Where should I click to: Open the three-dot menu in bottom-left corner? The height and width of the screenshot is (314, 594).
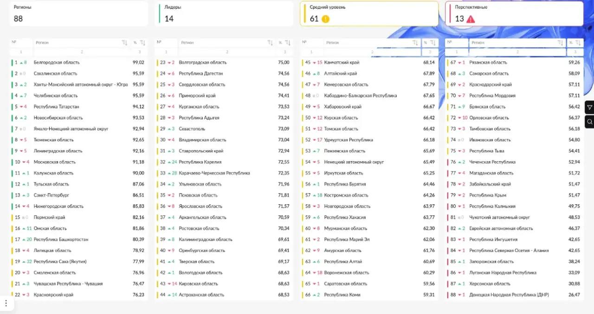pyautogui.click(x=6, y=303)
